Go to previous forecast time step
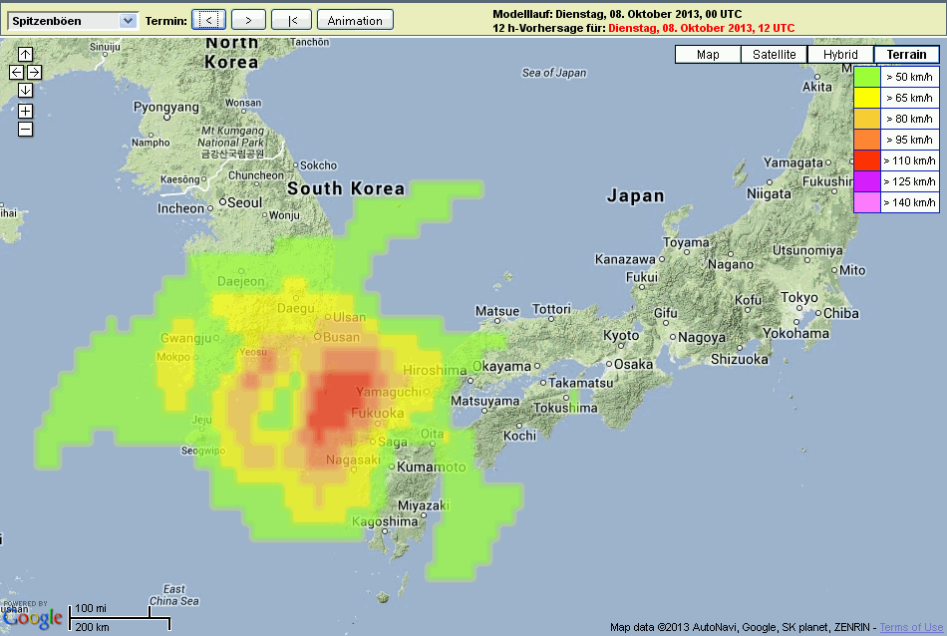 tap(208, 20)
